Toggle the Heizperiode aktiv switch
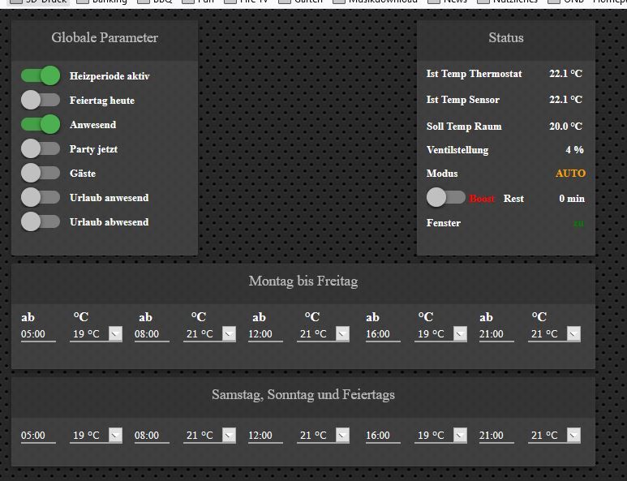The image size is (627, 481). pyautogui.click(x=41, y=76)
